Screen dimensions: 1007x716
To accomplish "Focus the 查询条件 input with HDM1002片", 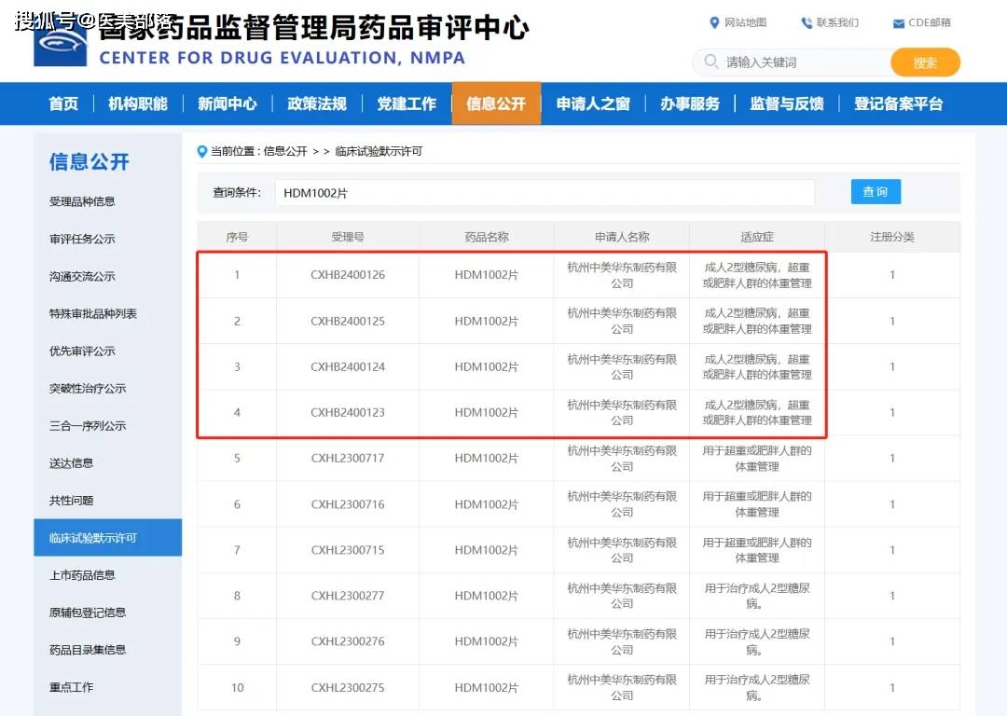I will click(545, 193).
